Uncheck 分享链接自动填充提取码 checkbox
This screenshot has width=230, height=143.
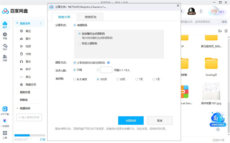click(75, 62)
